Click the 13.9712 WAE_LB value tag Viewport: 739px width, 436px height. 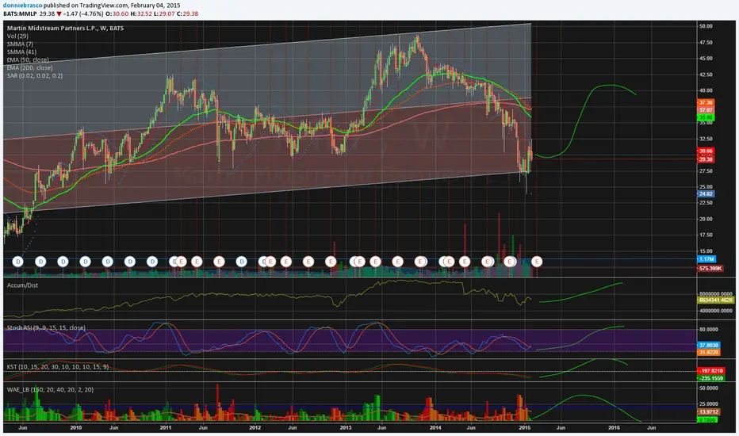click(708, 412)
